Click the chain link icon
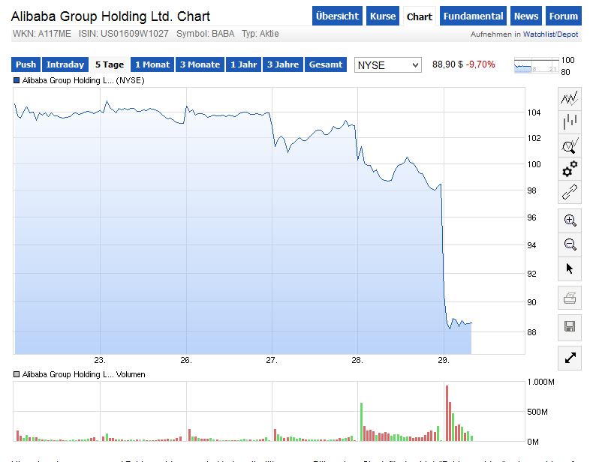The image size is (590, 462). [x=570, y=192]
